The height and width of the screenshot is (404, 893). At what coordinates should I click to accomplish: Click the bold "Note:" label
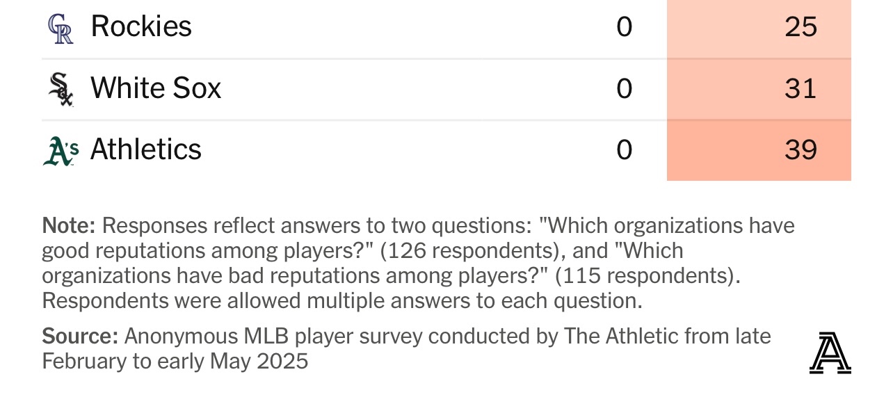click(x=69, y=226)
